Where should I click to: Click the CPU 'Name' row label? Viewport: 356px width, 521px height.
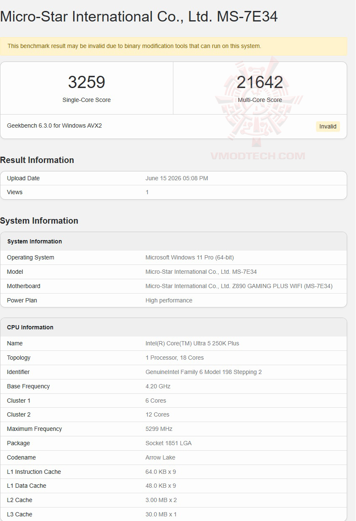[x=15, y=343]
